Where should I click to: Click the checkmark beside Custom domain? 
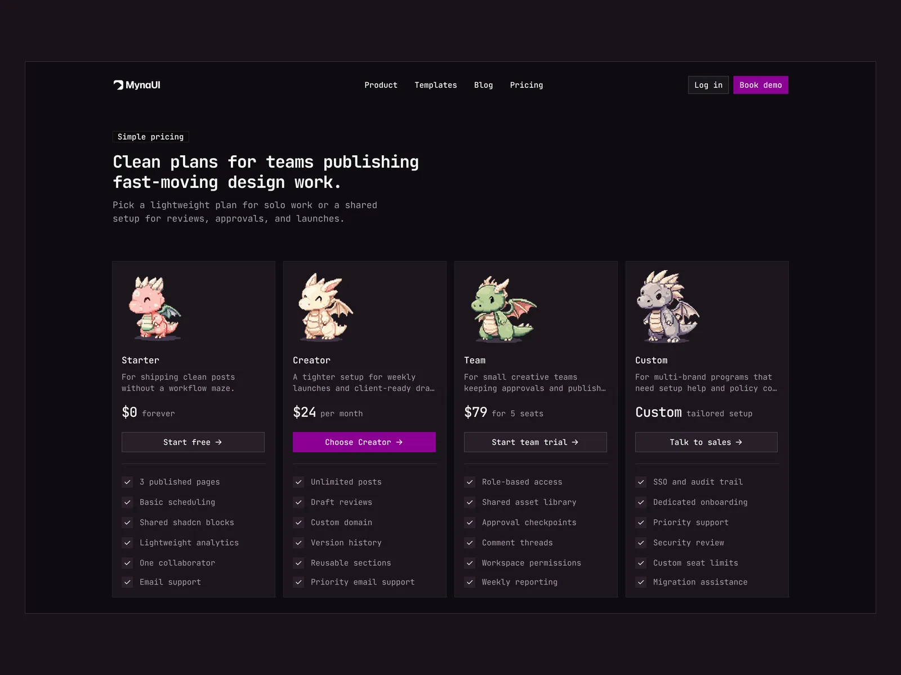point(298,523)
